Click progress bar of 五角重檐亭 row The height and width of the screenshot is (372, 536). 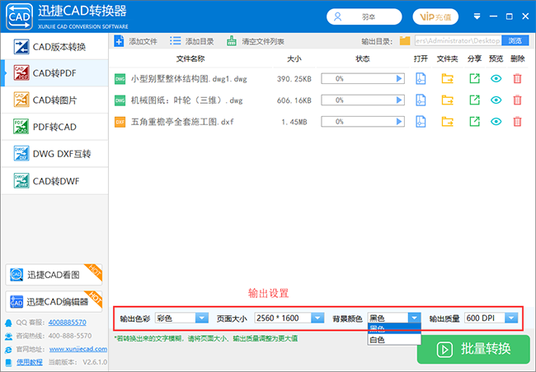(363, 122)
